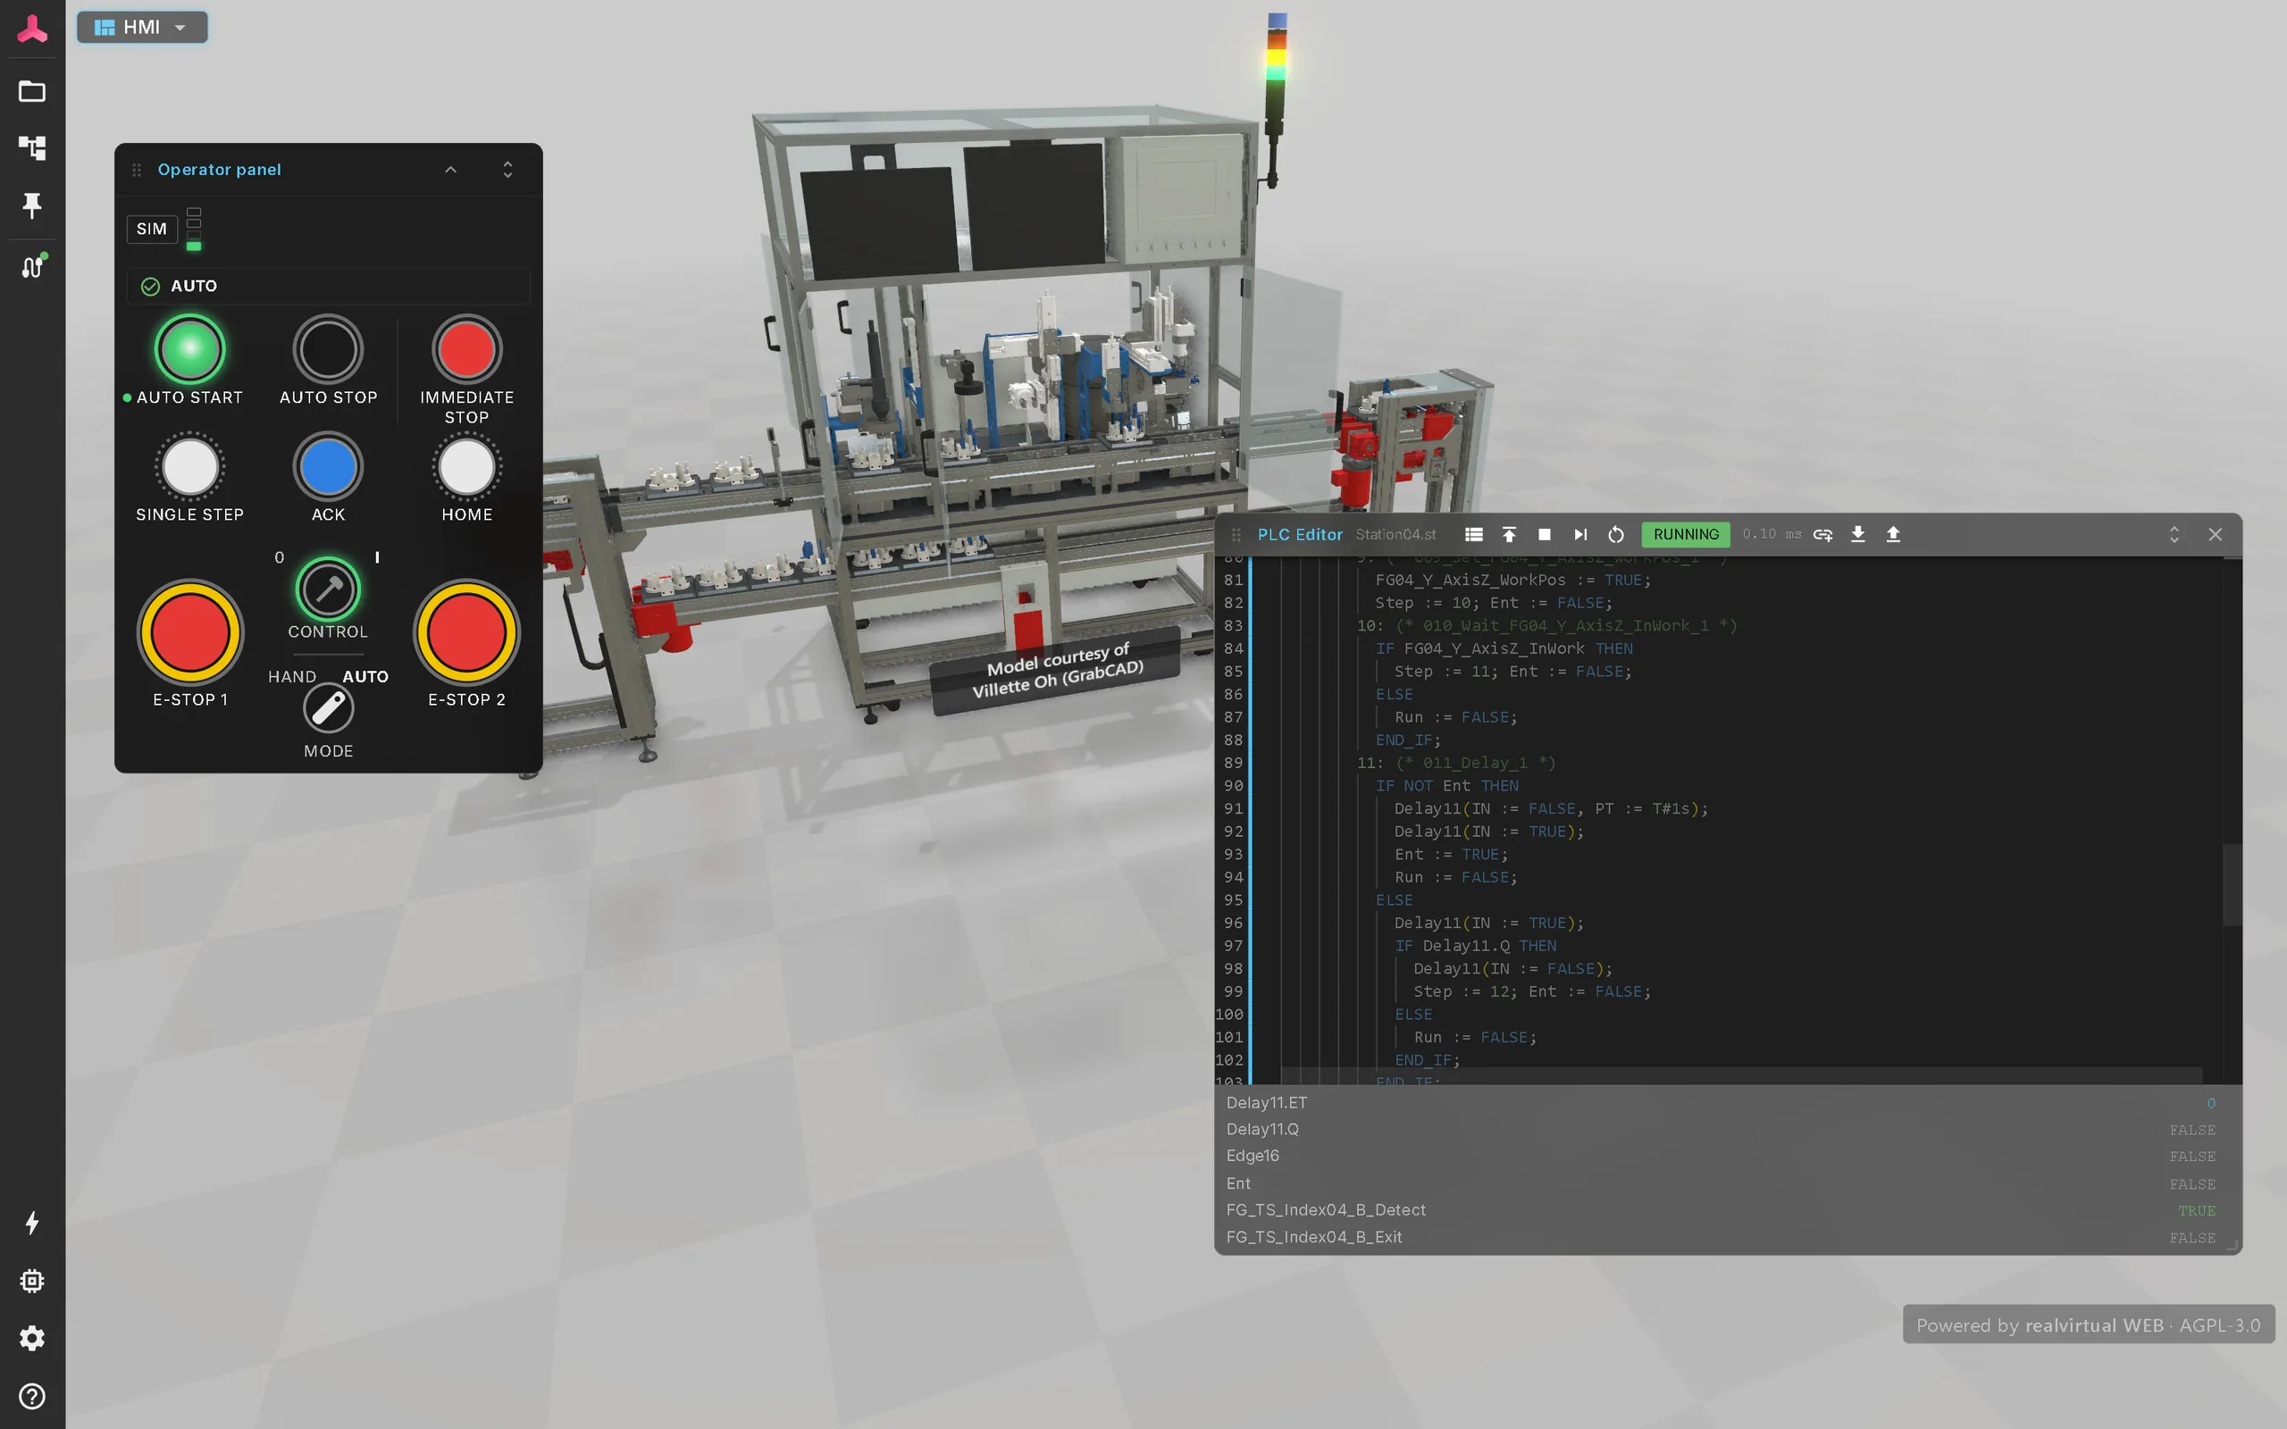Download the PLC program file

click(x=1858, y=535)
